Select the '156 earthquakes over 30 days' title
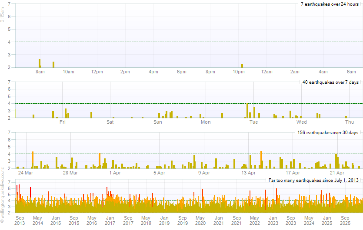Image resolution: width=363 pixels, height=230 pixels. [328, 132]
